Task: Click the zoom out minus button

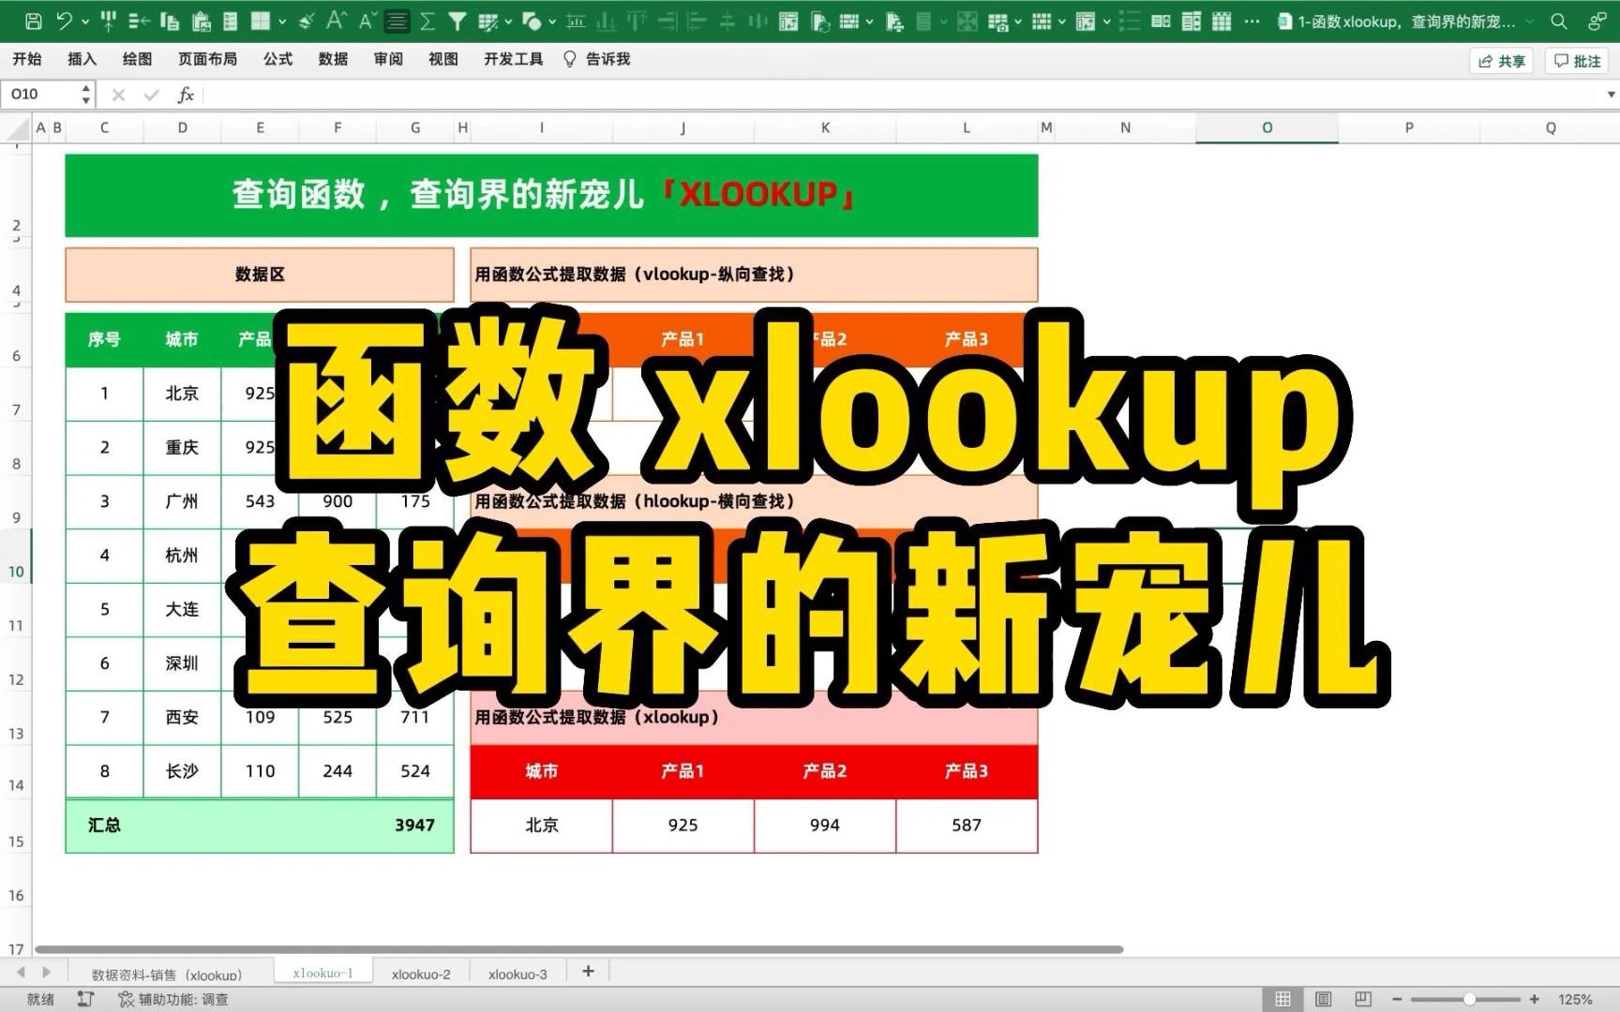Action: [1397, 999]
